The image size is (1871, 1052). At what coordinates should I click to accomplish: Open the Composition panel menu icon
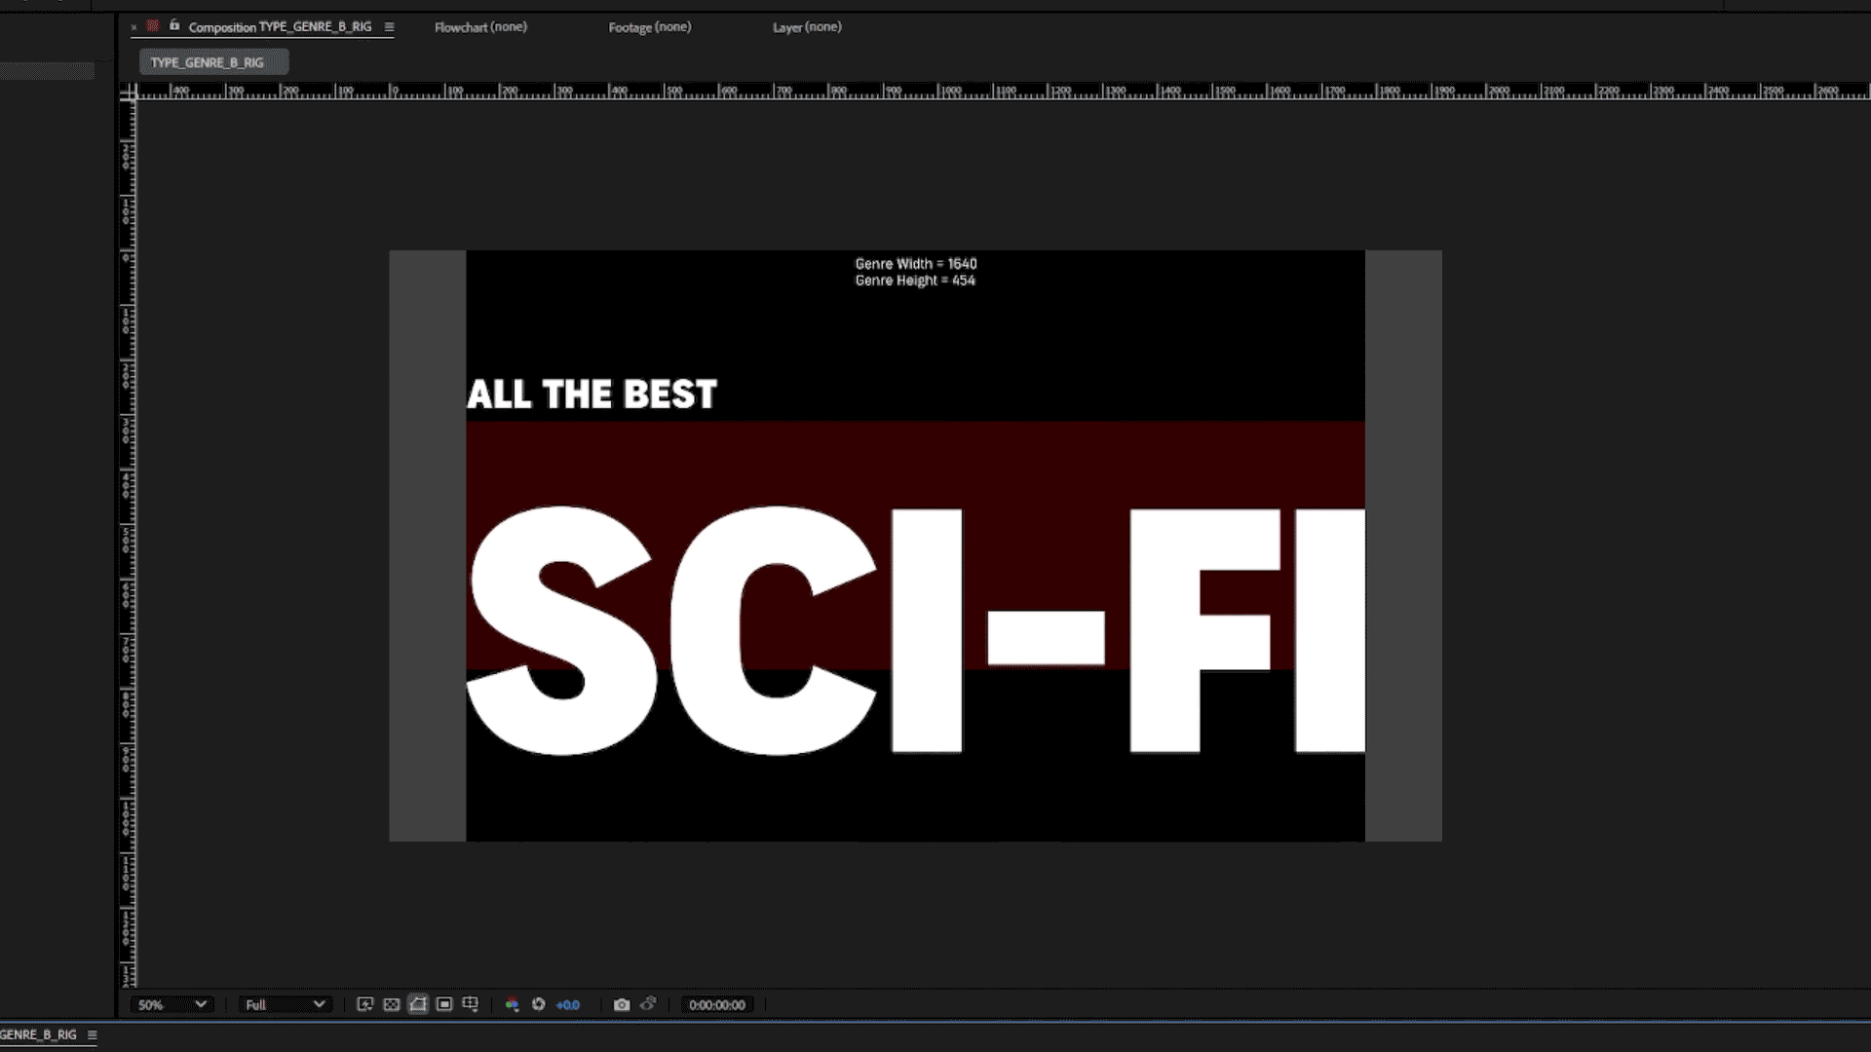pos(389,27)
